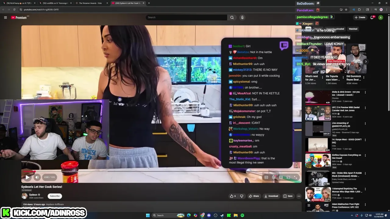Open the drake & chris brown video thumbnail

tap(318, 97)
